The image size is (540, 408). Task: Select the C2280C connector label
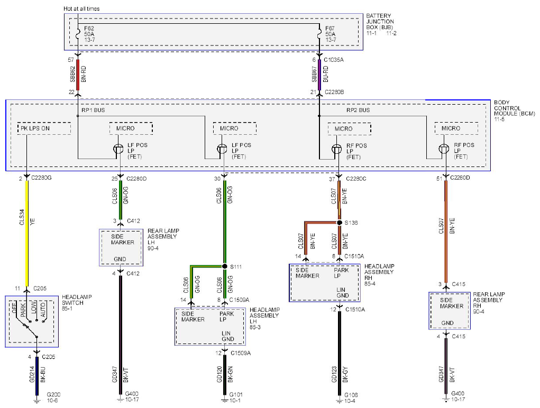pyautogui.click(x=356, y=179)
